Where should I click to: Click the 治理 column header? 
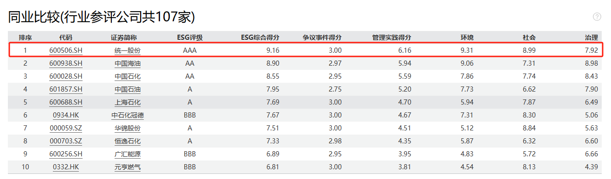tap(592, 37)
